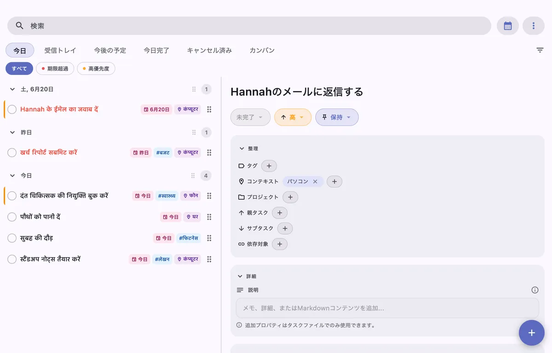Open the 保持 pin dropdown

(x=337, y=117)
